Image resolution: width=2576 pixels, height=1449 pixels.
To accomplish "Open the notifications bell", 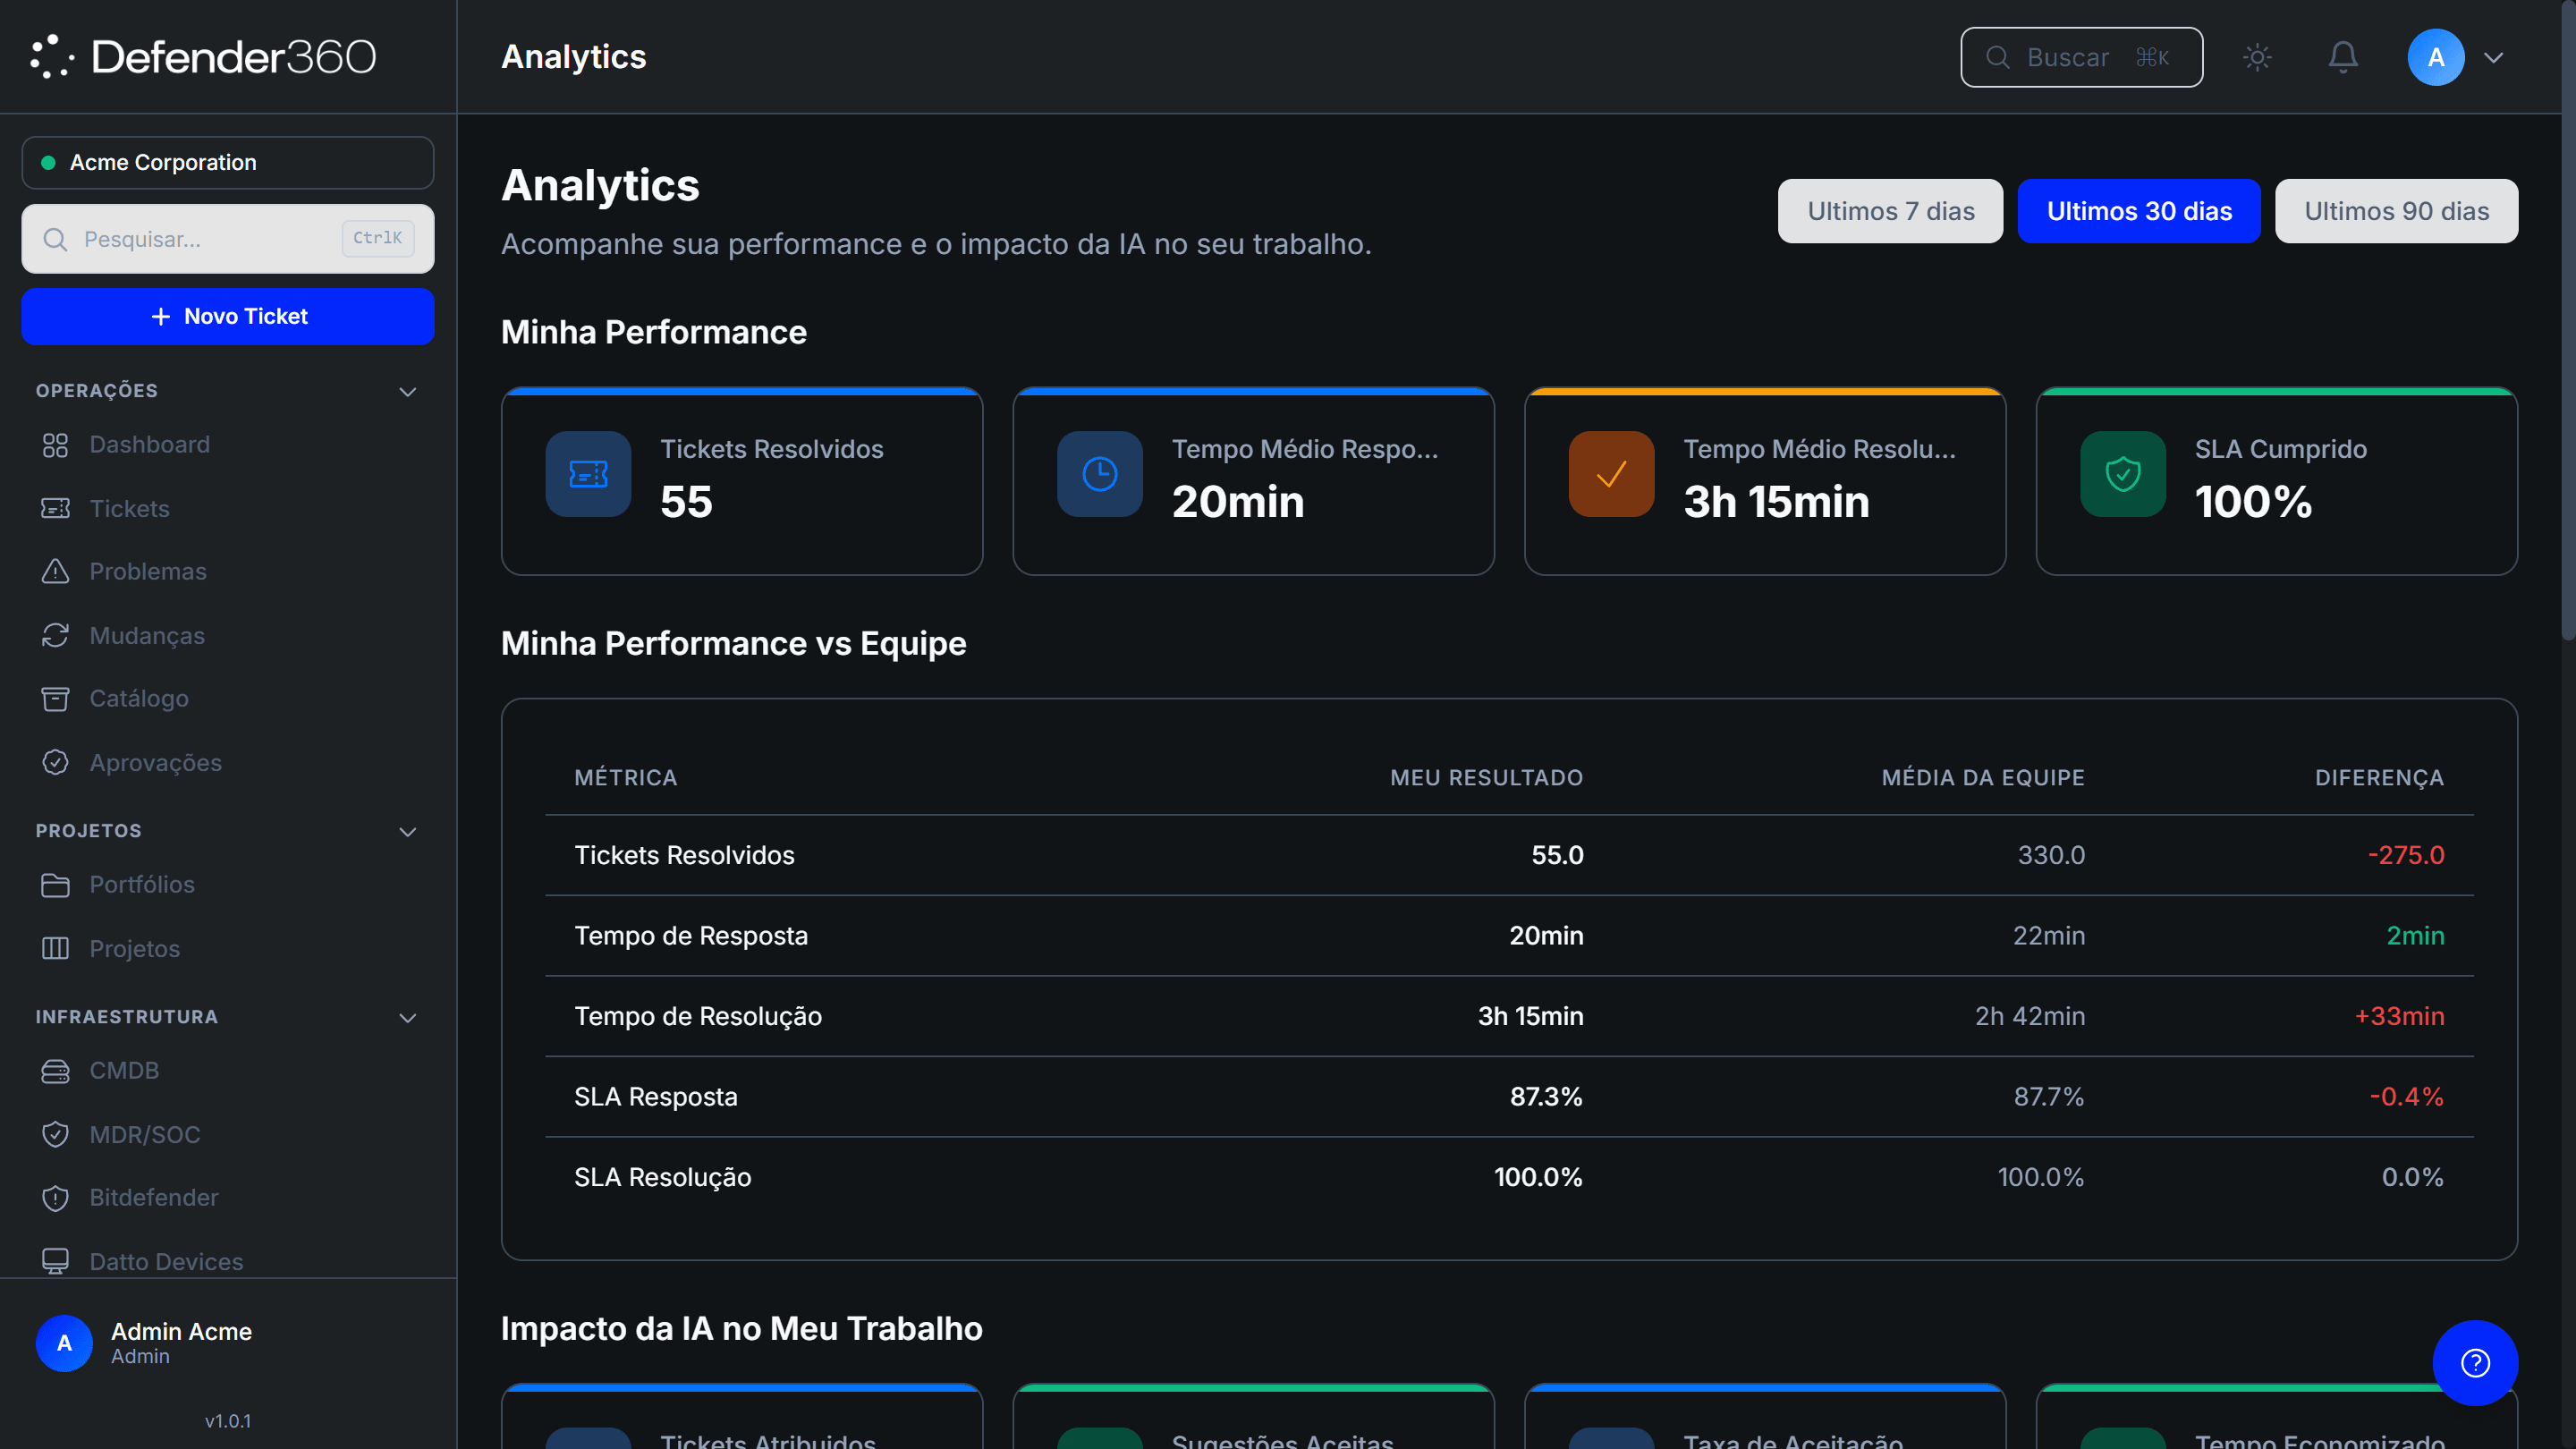I will click(2343, 57).
